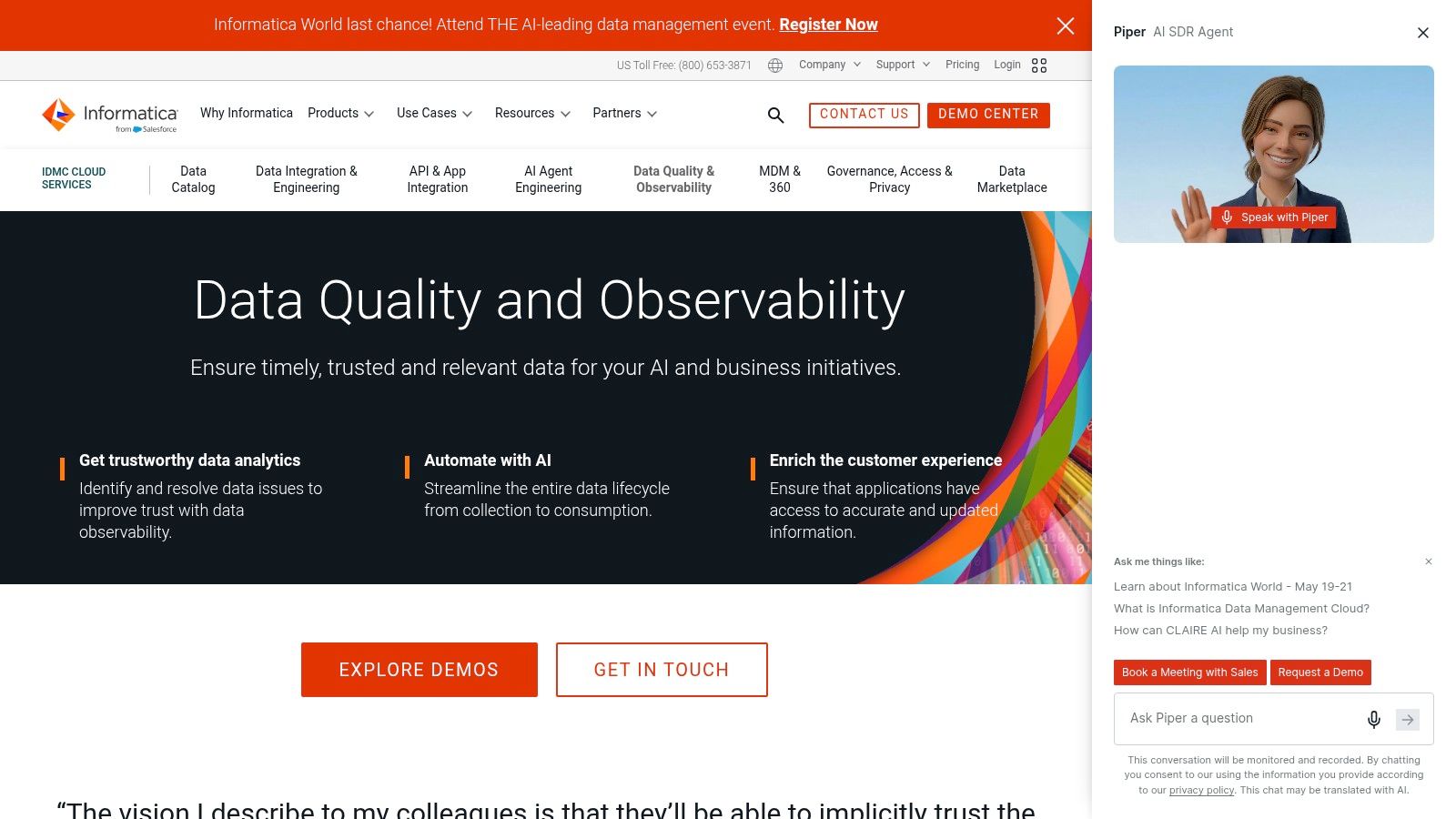
Task: Click IDMC Cloud Services label
Action: point(74,178)
